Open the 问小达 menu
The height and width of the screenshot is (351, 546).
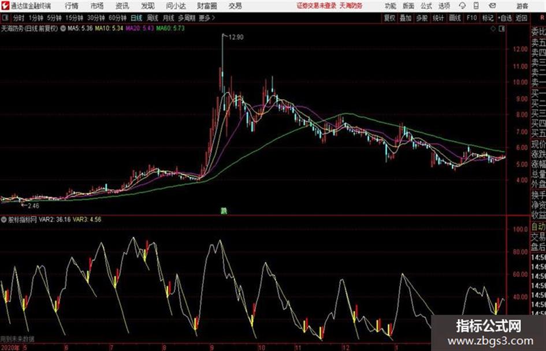click(176, 6)
